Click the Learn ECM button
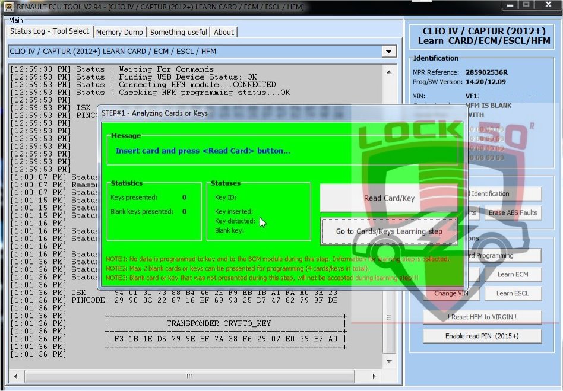 513,274
